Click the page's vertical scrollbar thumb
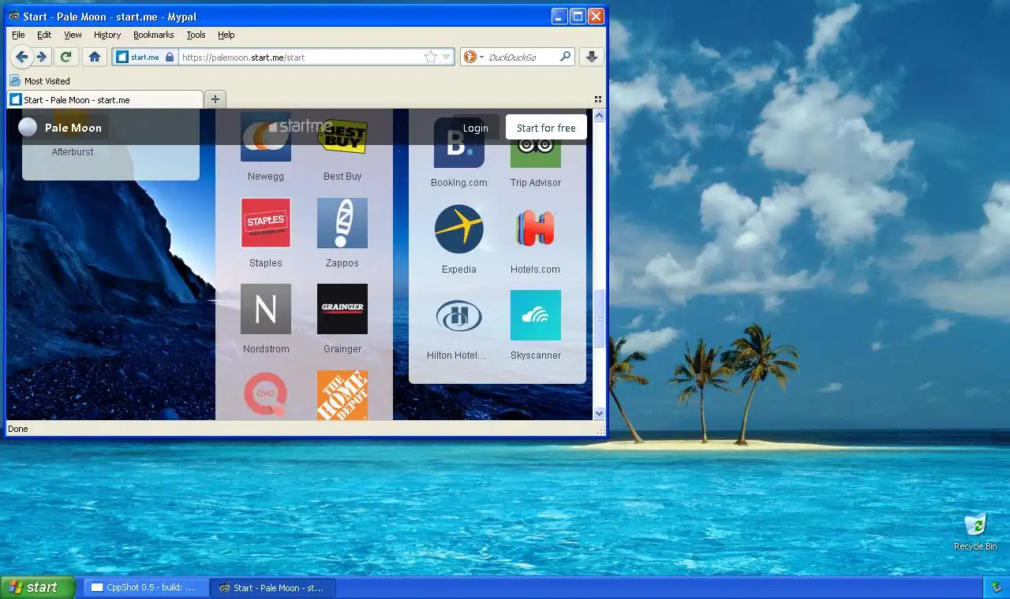The image size is (1010, 599). (599, 318)
